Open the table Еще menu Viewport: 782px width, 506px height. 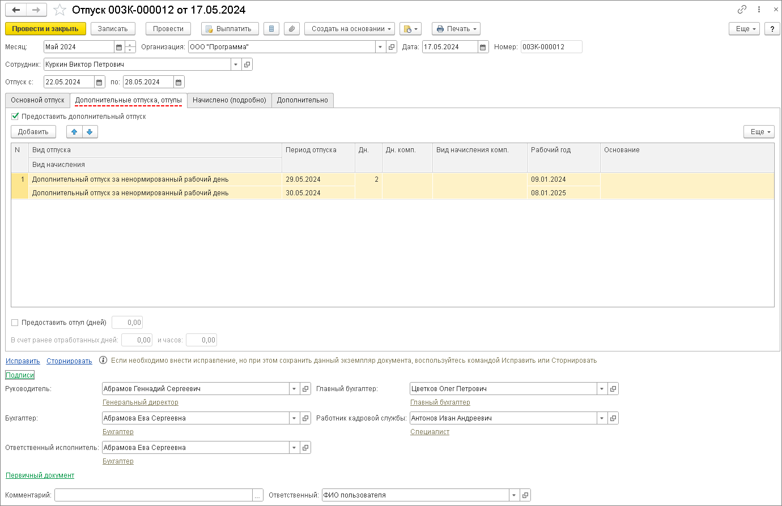759,132
